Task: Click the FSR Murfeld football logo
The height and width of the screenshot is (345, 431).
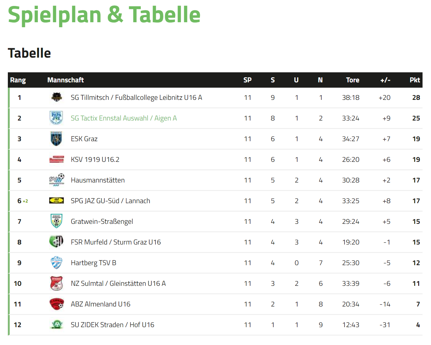Action: coord(56,242)
